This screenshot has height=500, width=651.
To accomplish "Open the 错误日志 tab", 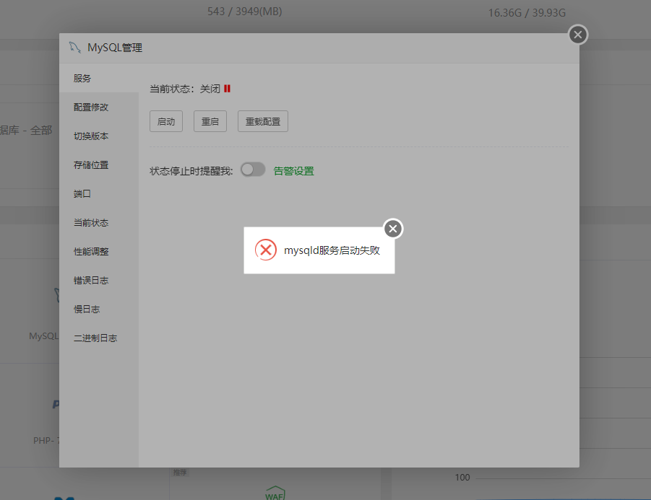I will (x=99, y=280).
